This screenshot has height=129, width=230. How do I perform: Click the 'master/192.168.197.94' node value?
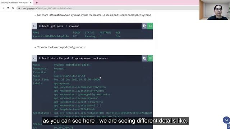(69, 76)
